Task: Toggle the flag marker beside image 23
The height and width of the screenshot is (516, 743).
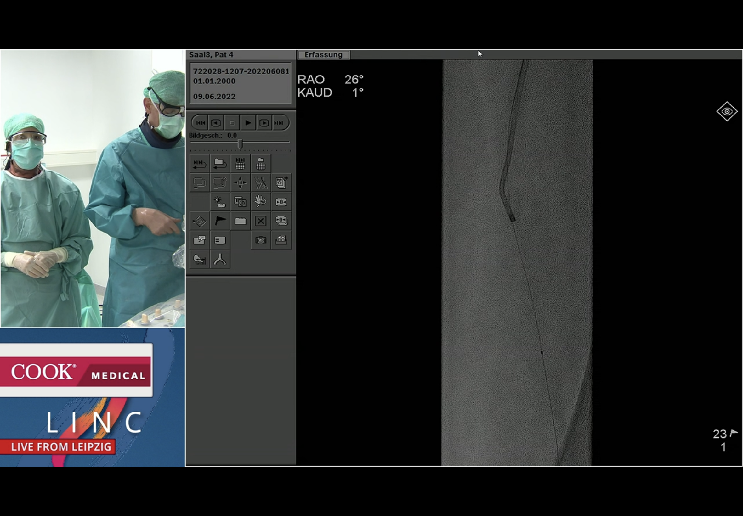Action: pos(734,433)
